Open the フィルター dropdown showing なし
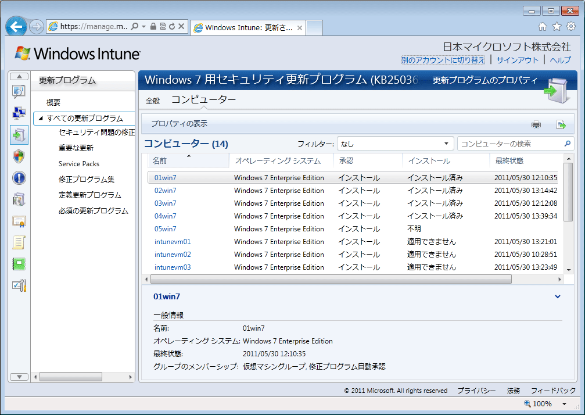The width and height of the screenshot is (585, 415). (x=395, y=144)
